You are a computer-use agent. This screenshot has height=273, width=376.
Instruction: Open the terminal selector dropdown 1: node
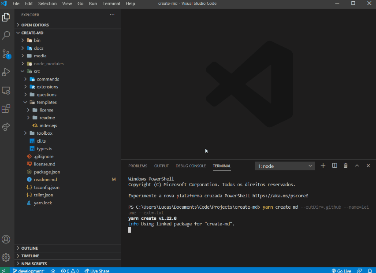285,166
